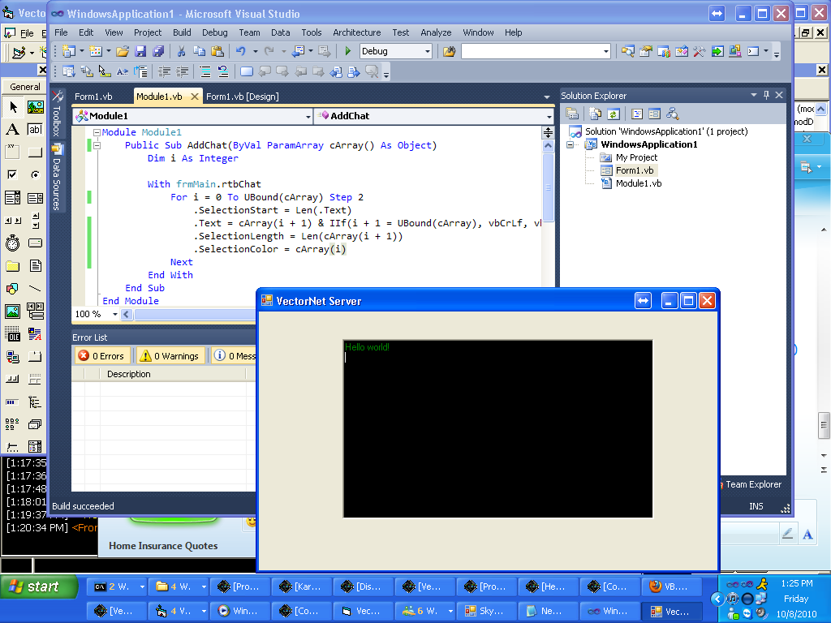Switch to the Form1.vb [Design] tab
This screenshot has width=831, height=623.
tap(242, 97)
